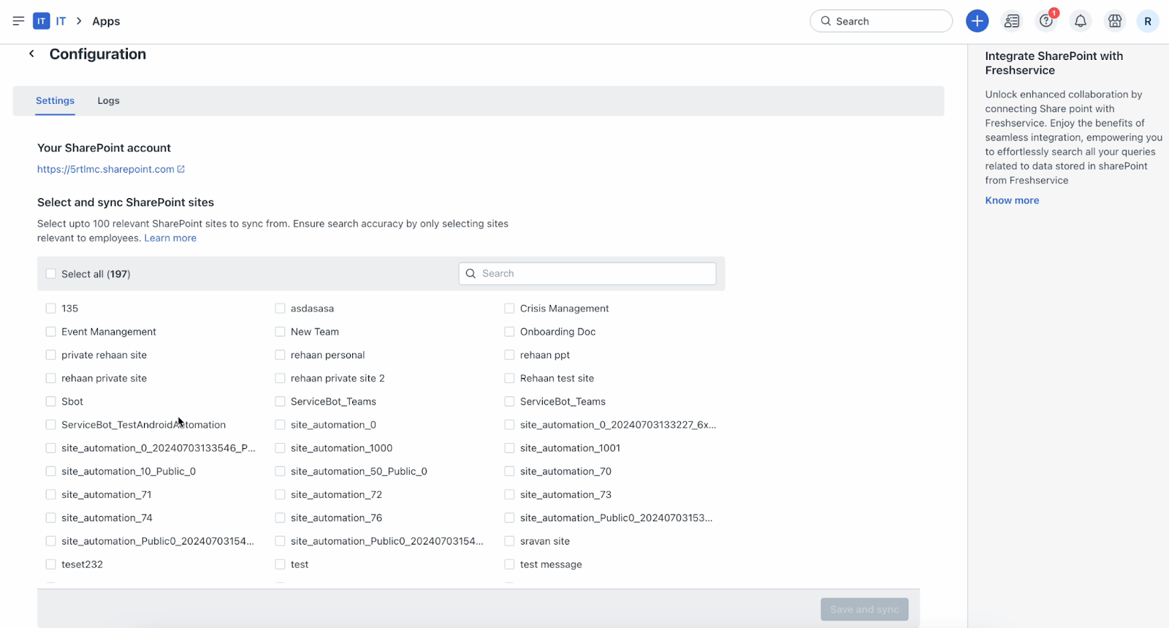The image size is (1169, 628).
Task: Click the Configuration page heading
Action: point(98,54)
